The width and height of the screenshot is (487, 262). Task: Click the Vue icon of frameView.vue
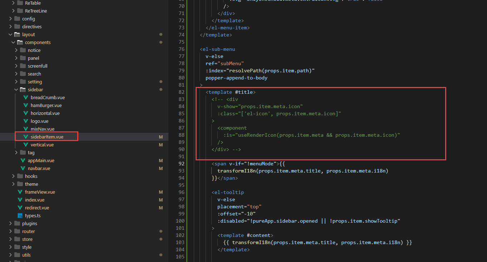point(20,192)
